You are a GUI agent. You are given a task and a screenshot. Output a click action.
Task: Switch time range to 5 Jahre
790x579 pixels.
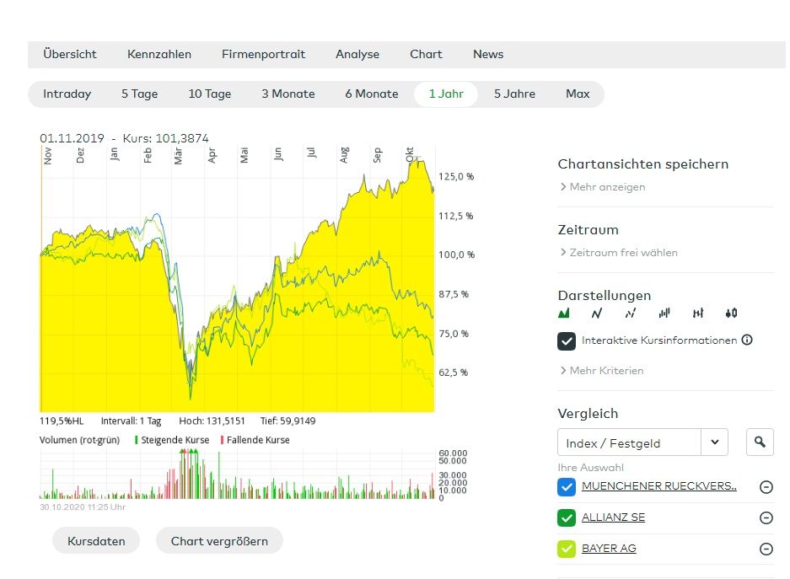[x=514, y=94]
